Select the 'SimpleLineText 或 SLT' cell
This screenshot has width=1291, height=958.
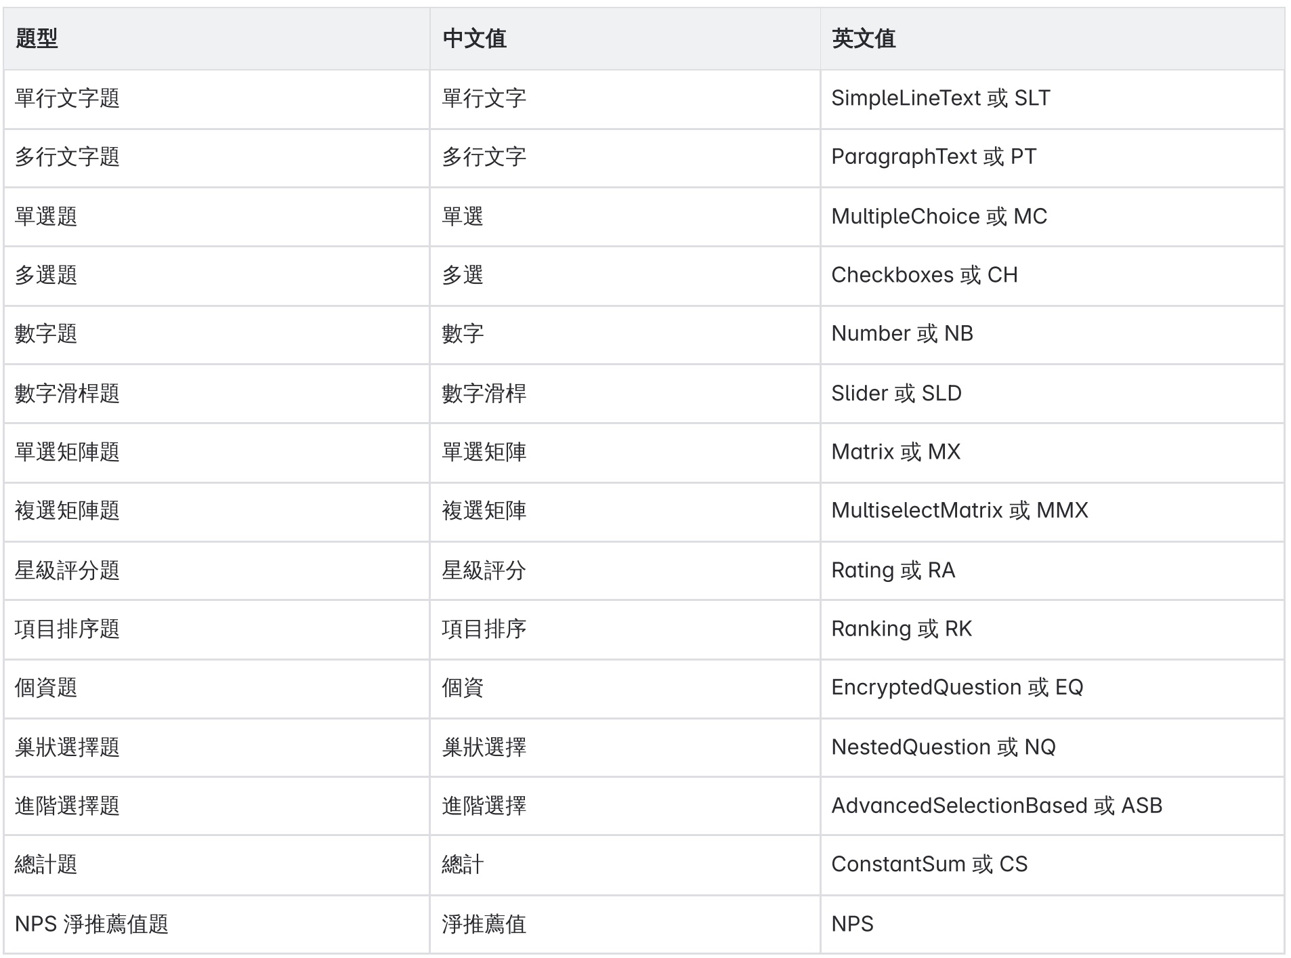pos(940,98)
